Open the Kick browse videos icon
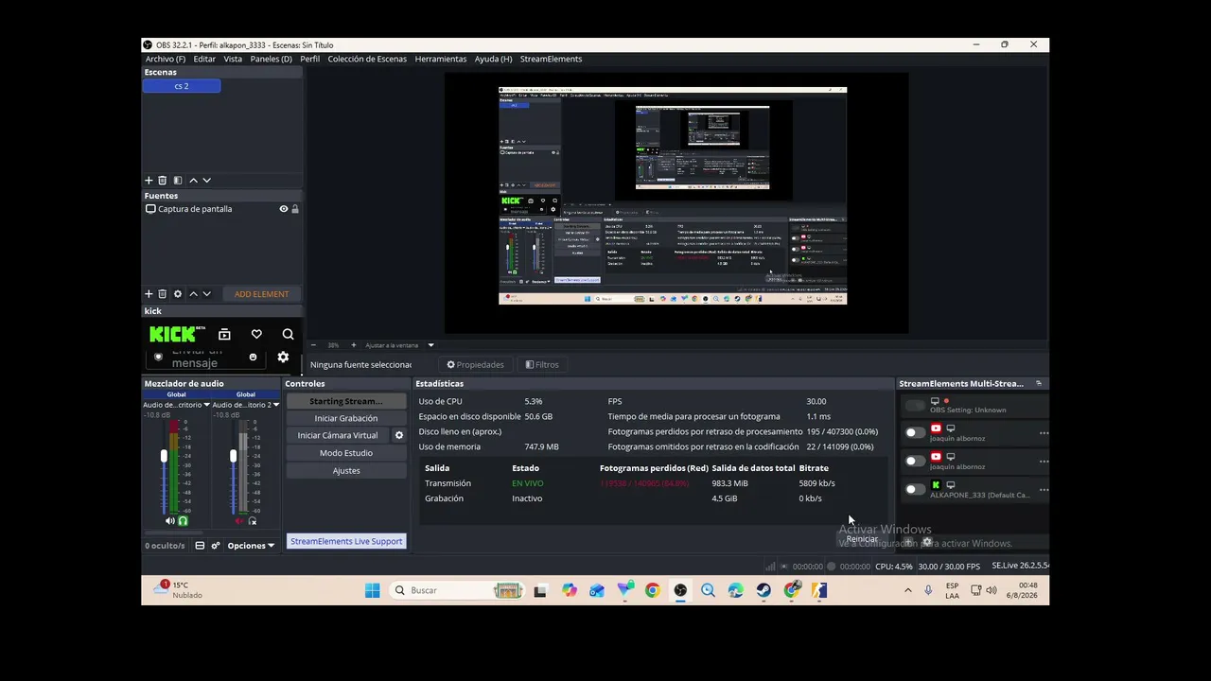 coord(224,334)
